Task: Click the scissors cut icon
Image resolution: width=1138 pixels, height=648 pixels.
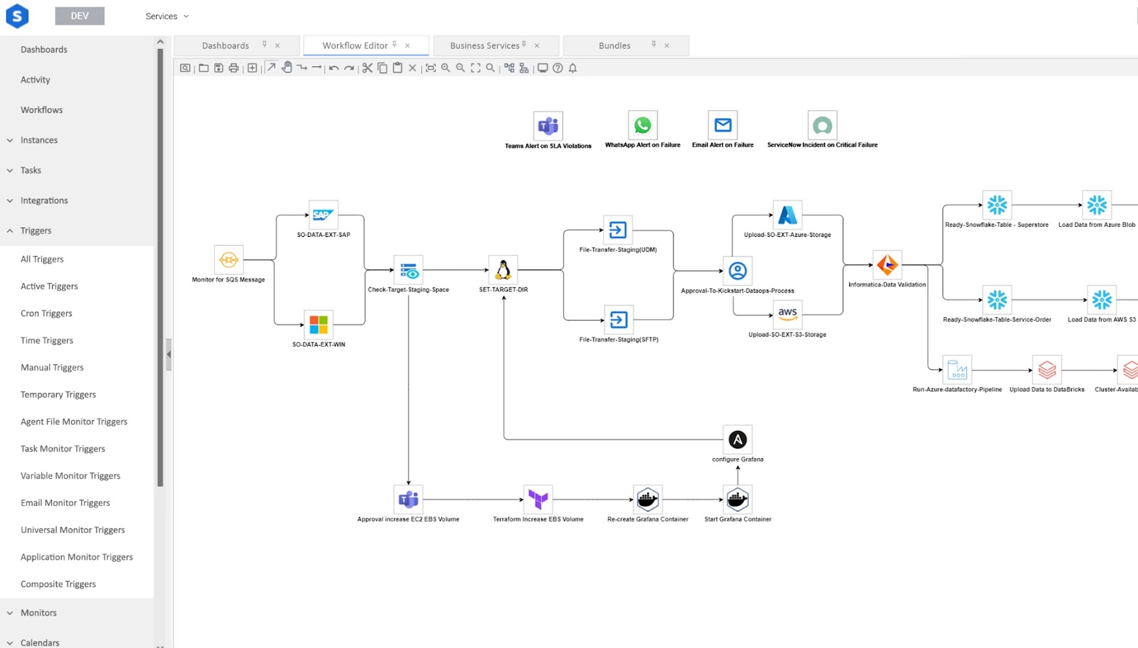Action: click(x=367, y=68)
